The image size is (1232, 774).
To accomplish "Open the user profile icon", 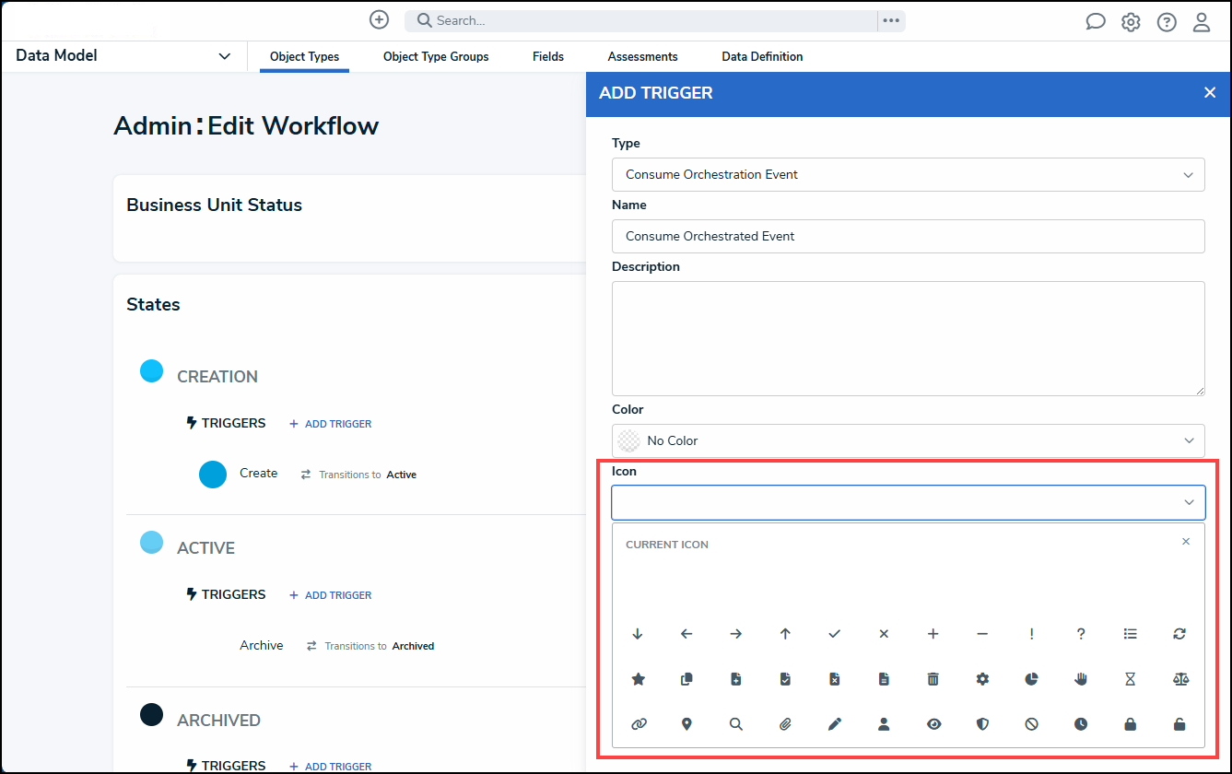I will pyautogui.click(x=1202, y=22).
